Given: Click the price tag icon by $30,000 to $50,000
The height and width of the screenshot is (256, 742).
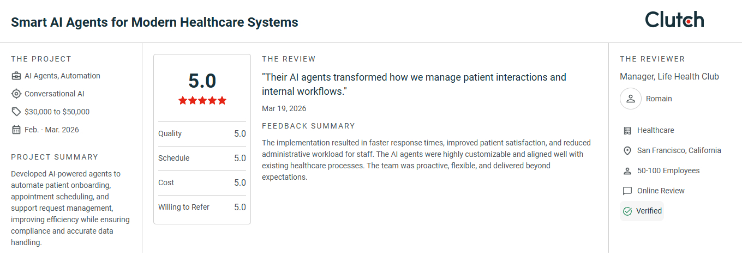Looking at the screenshot, I should 16,112.
